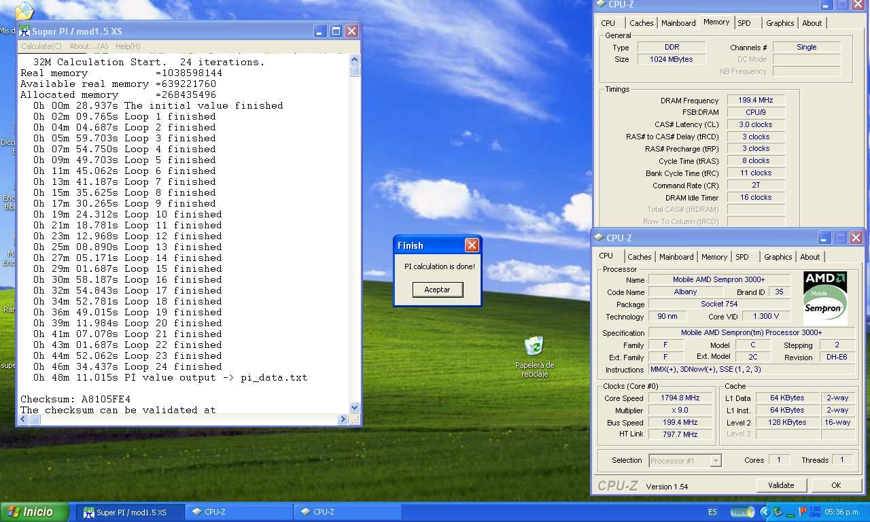Click Super PI vertical scrollbar up arrow
This screenshot has height=522, width=870.
pyautogui.click(x=355, y=60)
